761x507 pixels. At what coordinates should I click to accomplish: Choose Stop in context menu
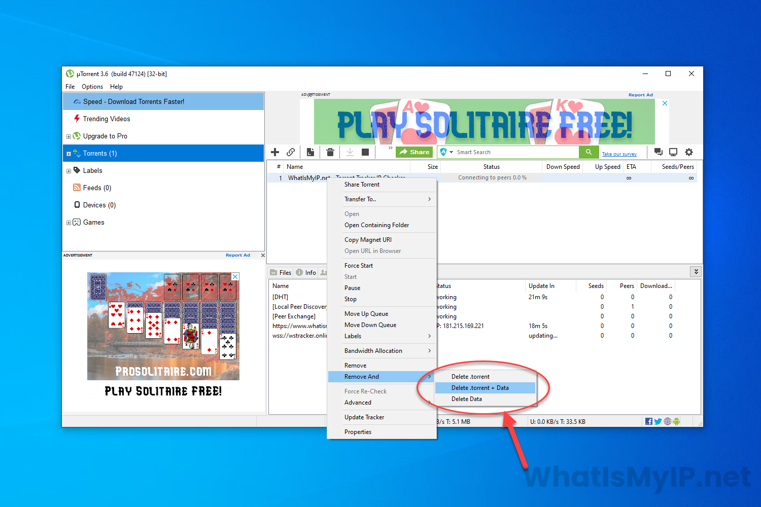pyautogui.click(x=382, y=299)
